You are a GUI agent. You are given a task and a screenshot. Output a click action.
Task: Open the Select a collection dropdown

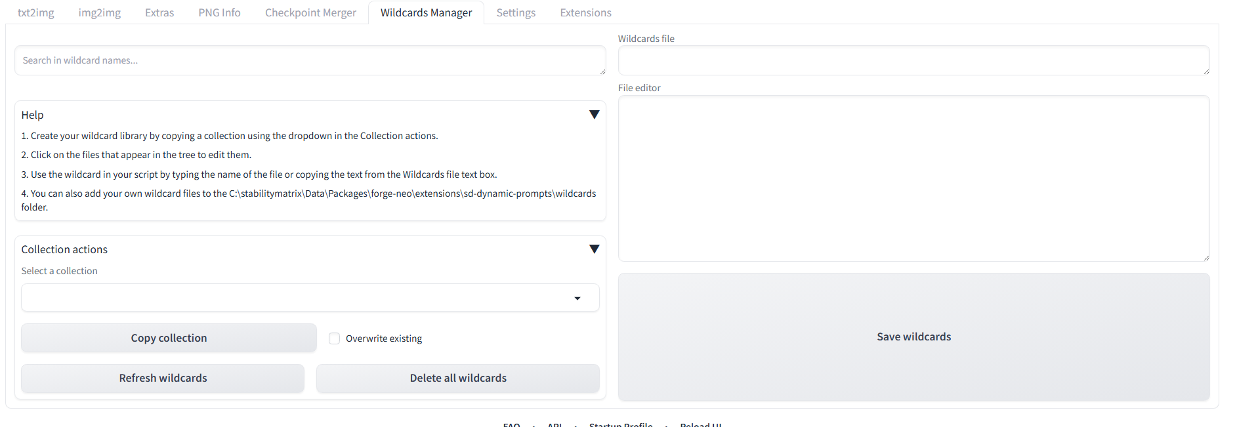(310, 298)
